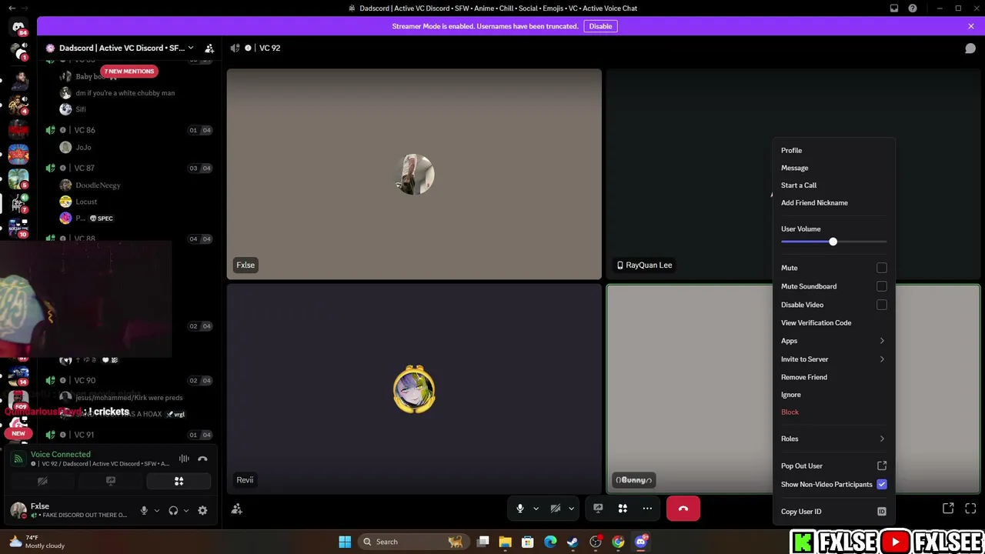Expand Invite to Server submenu
The width and height of the screenshot is (985, 554).
[833, 359]
